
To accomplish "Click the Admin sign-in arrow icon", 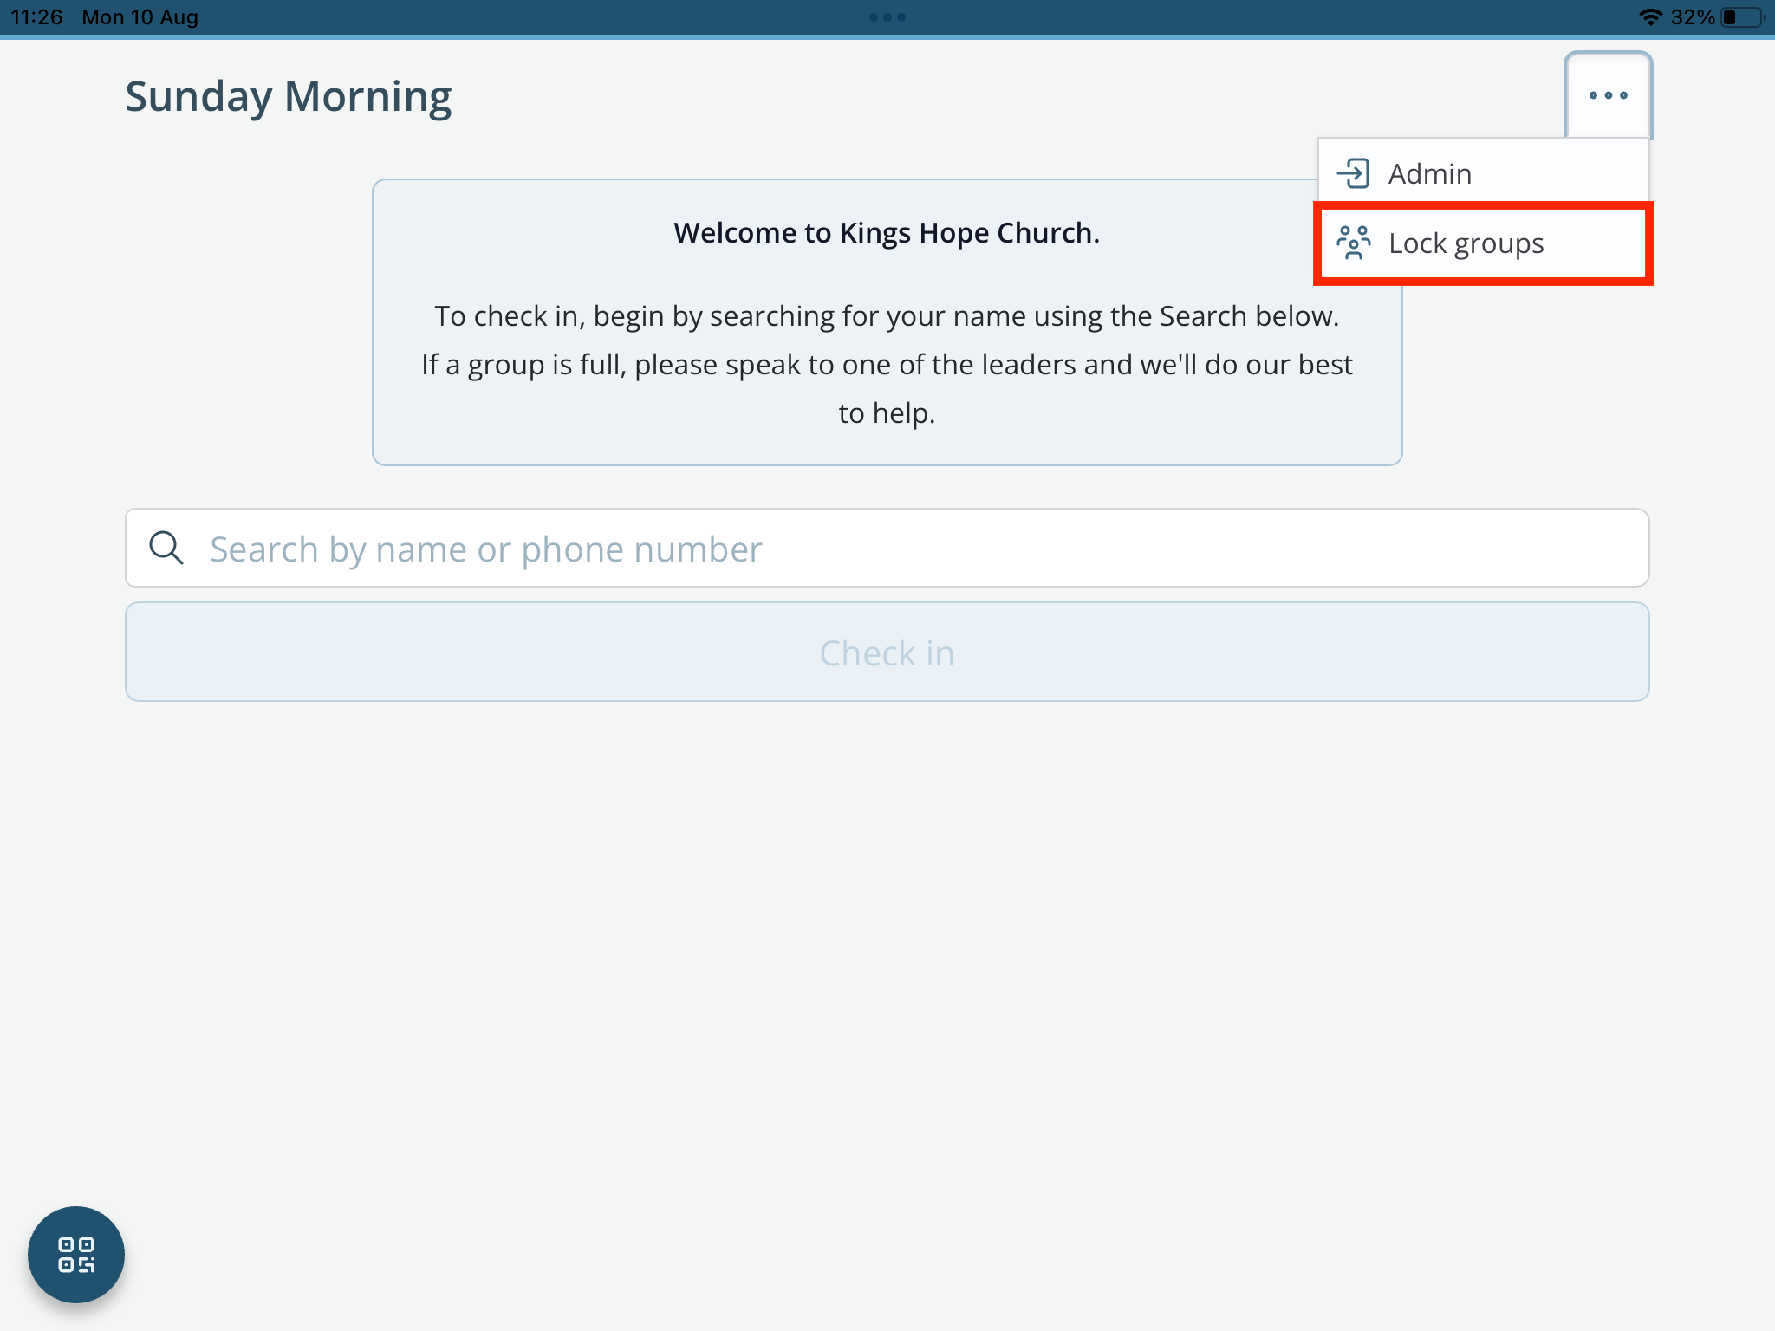I will [x=1353, y=173].
